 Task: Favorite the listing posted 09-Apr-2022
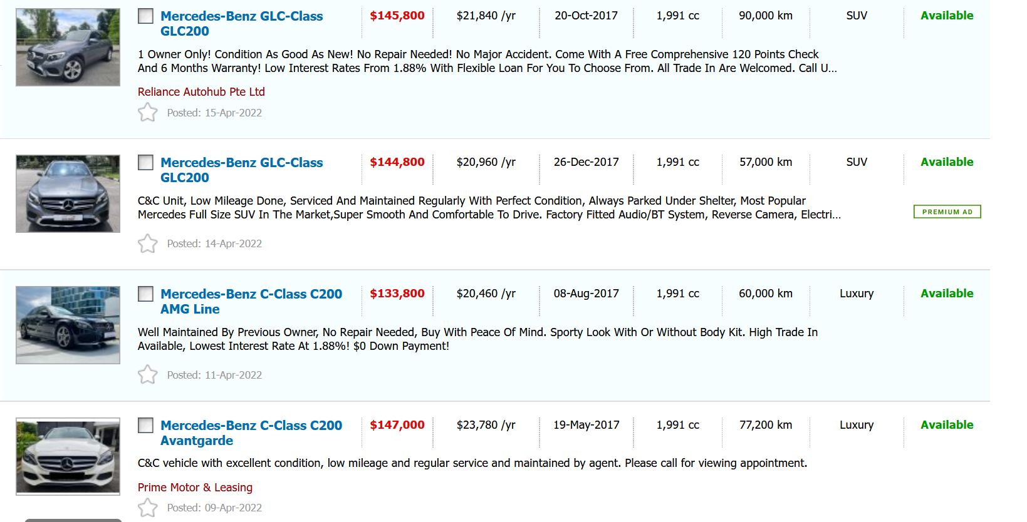(x=148, y=508)
